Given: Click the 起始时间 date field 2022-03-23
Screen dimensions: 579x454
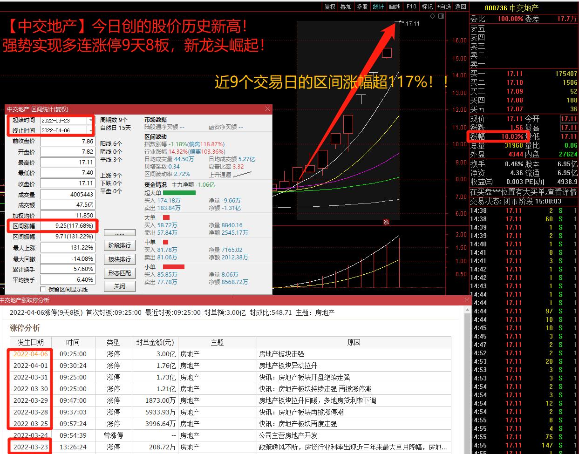Looking at the screenshot, I should [63, 120].
